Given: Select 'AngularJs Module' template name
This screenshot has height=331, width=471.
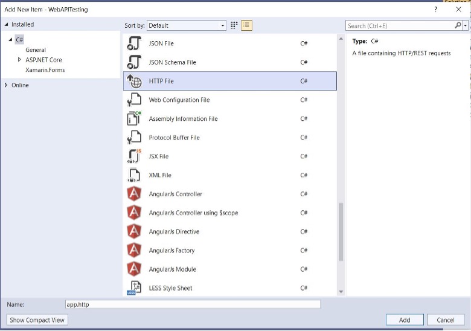Looking at the screenshot, I should click(x=173, y=269).
